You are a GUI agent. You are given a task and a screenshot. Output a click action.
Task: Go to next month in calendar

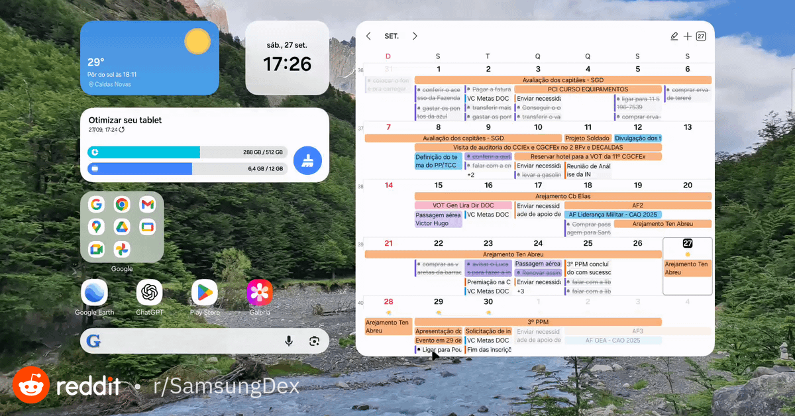pyautogui.click(x=415, y=36)
